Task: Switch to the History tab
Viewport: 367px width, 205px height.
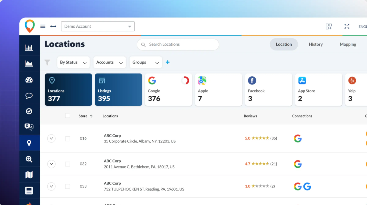Action: (316, 44)
